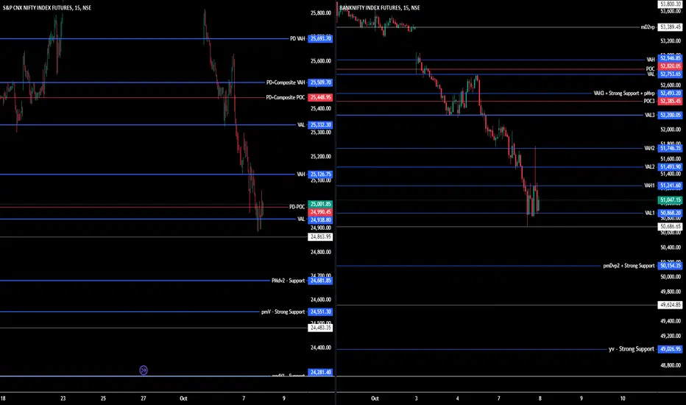Click date 10 on BankNifty time axis
686x405 pixels.
623,398
